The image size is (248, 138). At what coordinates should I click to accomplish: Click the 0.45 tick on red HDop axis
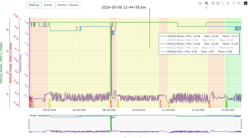[x=16, y=104]
